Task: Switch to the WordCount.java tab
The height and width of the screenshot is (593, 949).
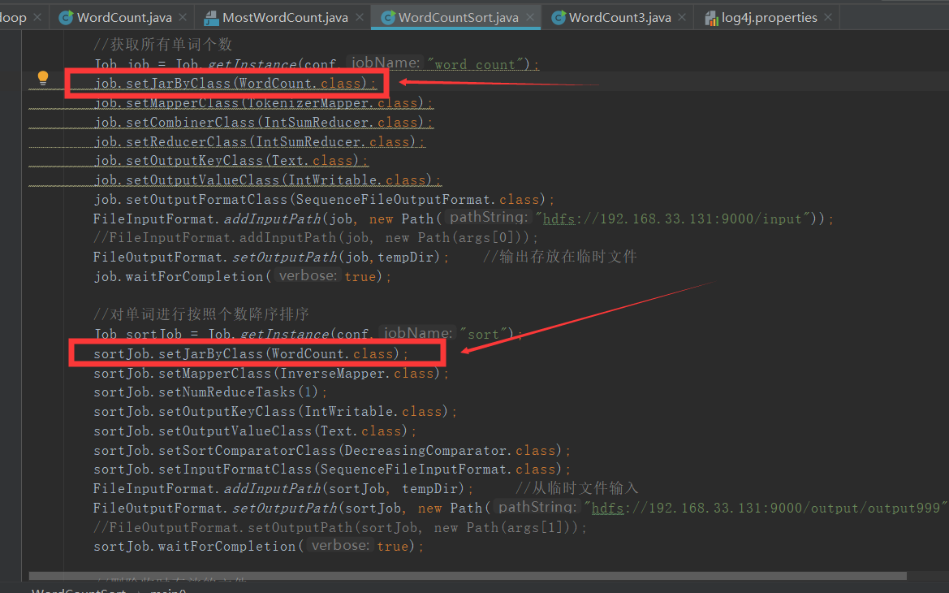Action: 124,18
